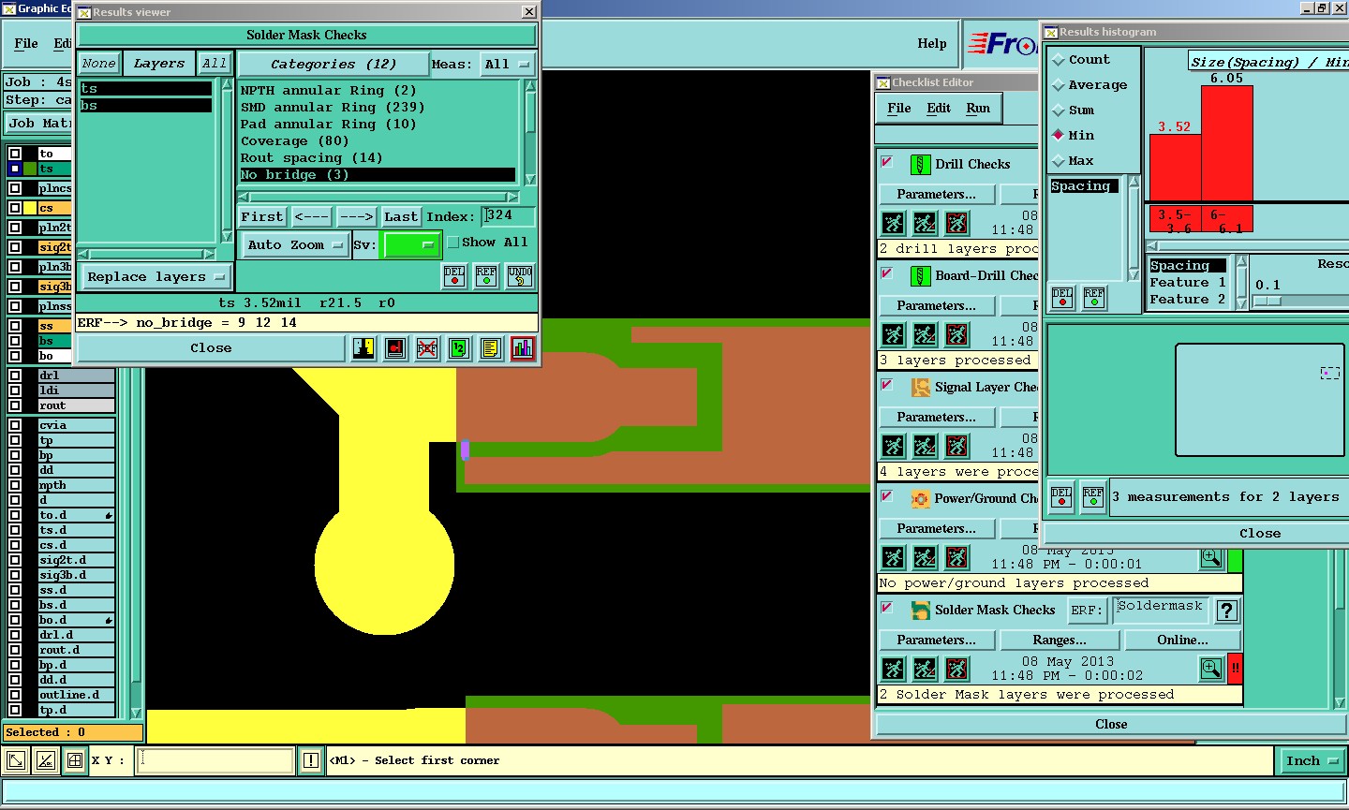Click down arrow of Spacing/Feature list scrollbar
This screenshot has height=810, width=1349.
click(x=1242, y=303)
